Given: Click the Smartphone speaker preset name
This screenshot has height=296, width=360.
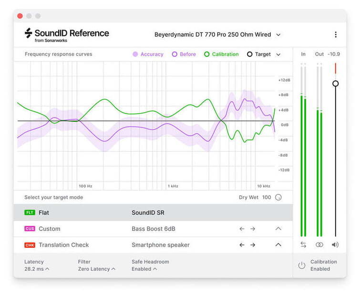Looking at the screenshot, I should tap(161, 245).
